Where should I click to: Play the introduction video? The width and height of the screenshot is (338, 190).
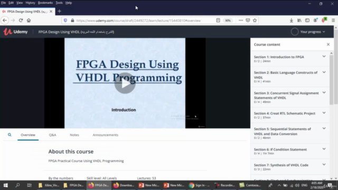(x=125, y=83)
